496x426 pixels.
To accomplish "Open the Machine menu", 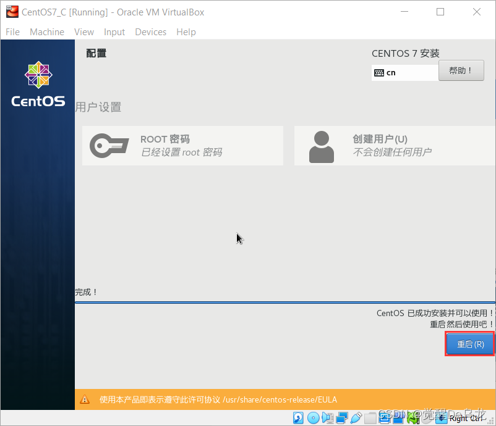I will (47, 32).
